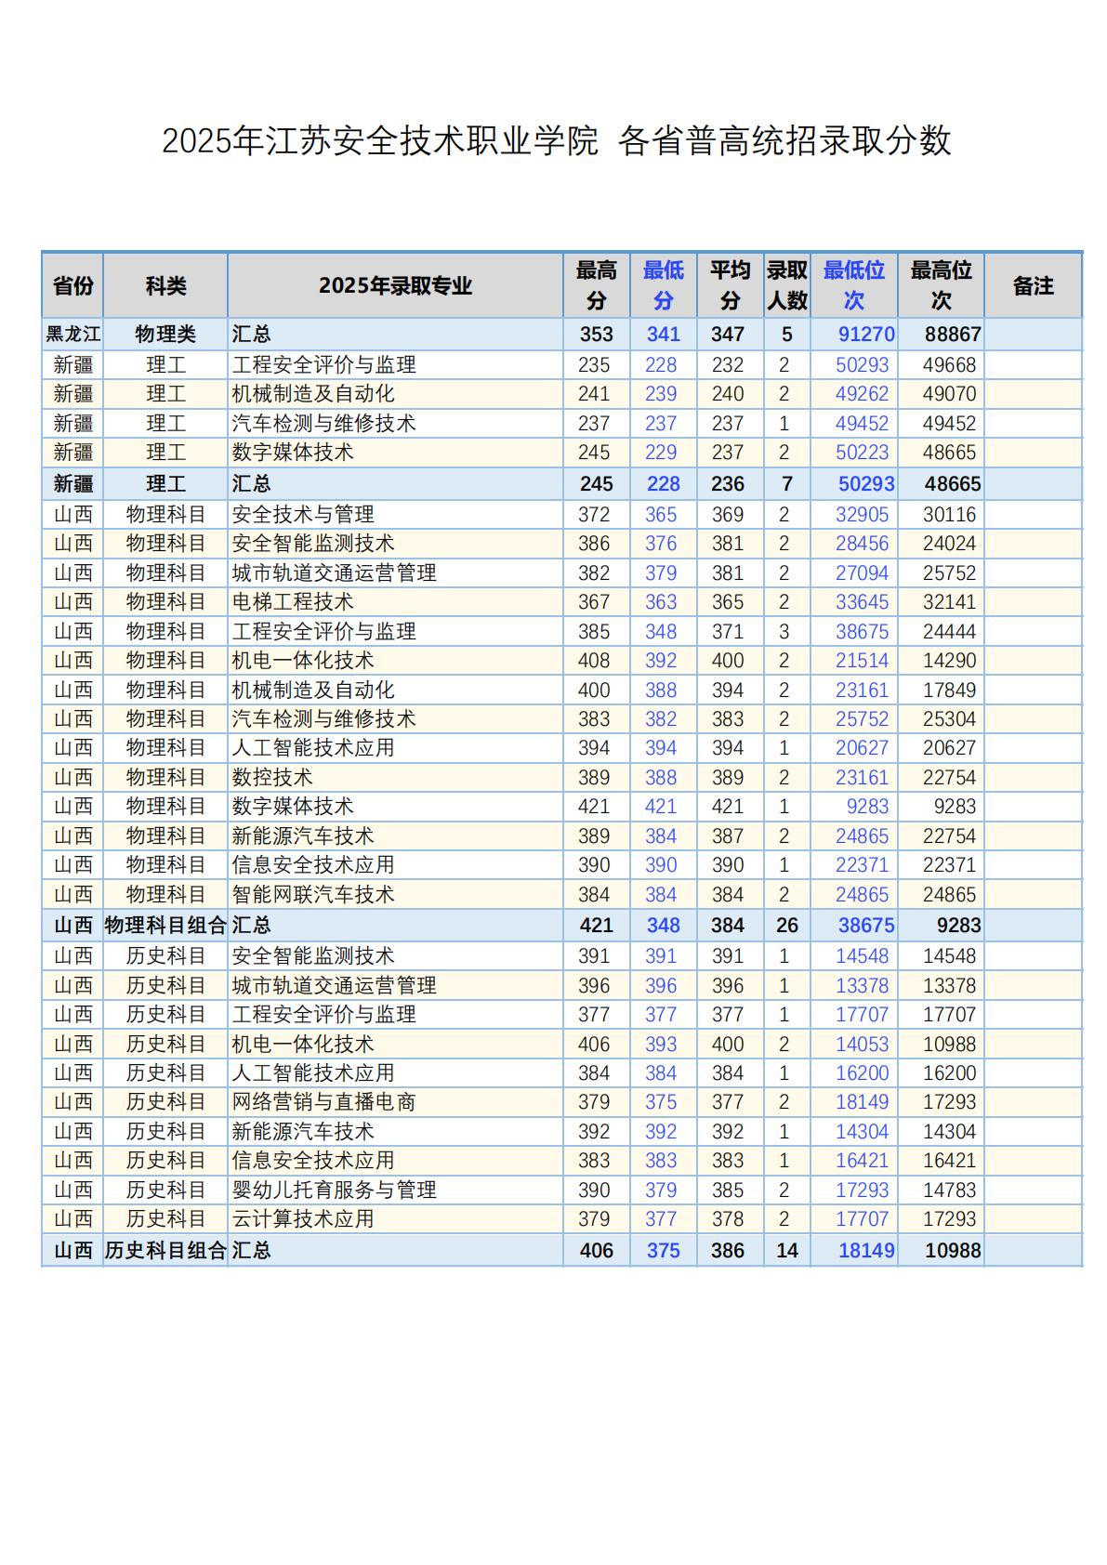
Task: Click lowest rank 16200 in 人工智能 row
Action: [862, 1073]
